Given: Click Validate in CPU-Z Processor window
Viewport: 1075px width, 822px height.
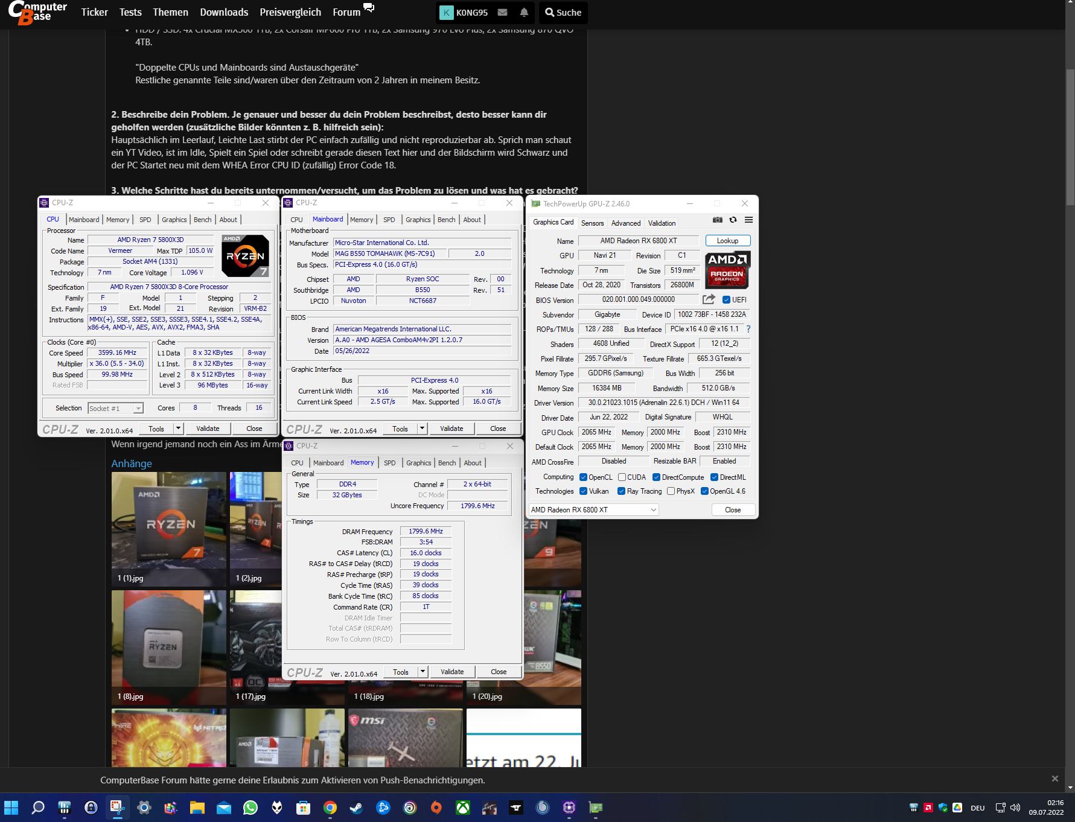Looking at the screenshot, I should pyautogui.click(x=208, y=428).
